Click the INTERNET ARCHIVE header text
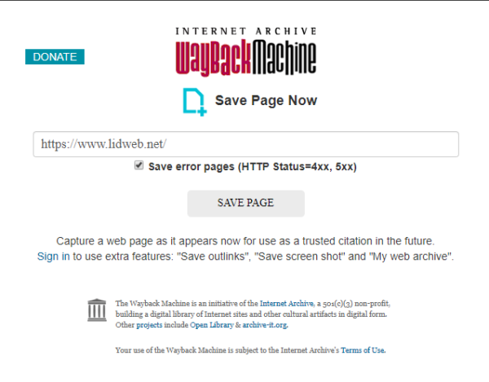The width and height of the screenshot is (489, 382). (246, 31)
